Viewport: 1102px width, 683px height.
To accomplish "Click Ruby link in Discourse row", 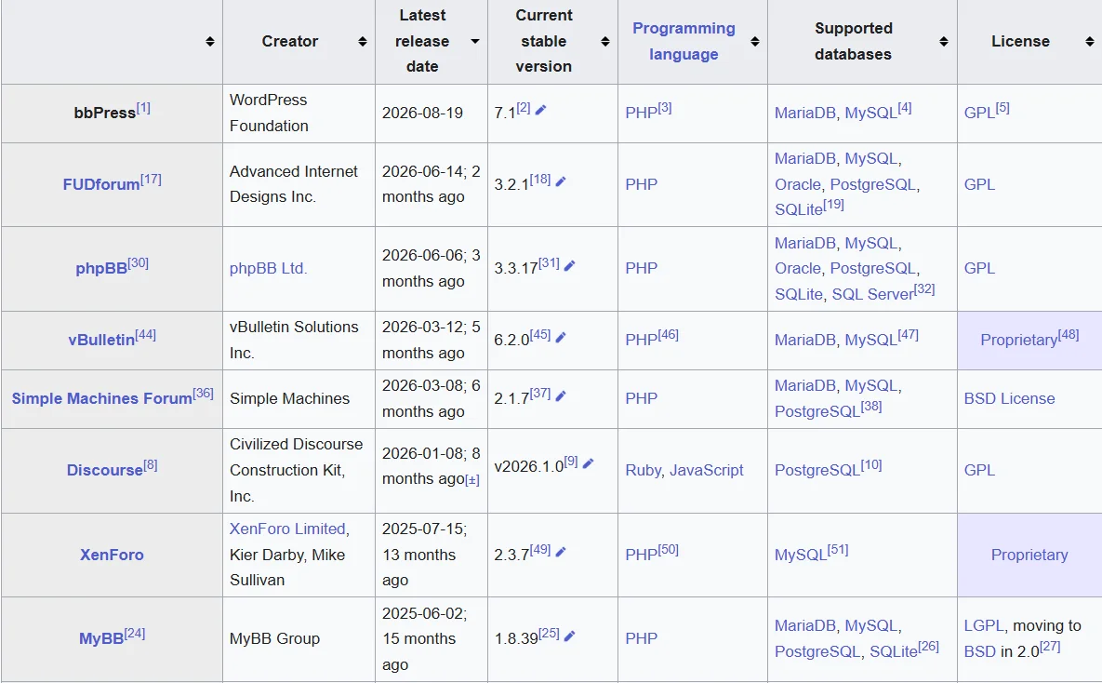I will click(x=644, y=470).
